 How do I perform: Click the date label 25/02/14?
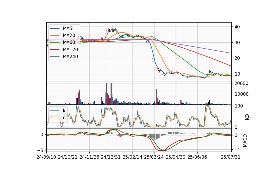133,157
